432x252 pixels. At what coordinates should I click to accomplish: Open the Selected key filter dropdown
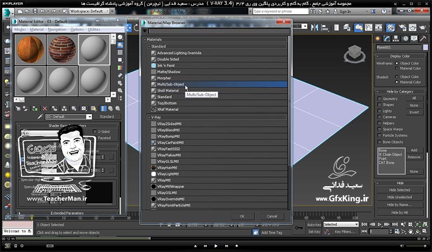tap(341, 224)
